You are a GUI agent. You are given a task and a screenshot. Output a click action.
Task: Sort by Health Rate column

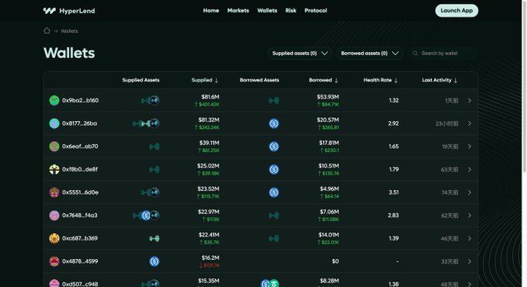[x=381, y=80]
